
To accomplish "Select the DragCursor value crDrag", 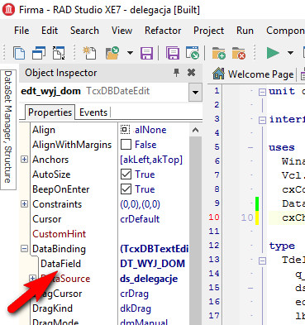I will (x=134, y=294).
